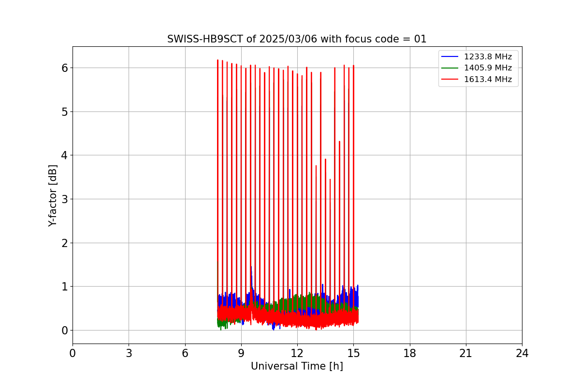Click the green legend line swatch
The image size is (580, 386).
(x=450, y=68)
